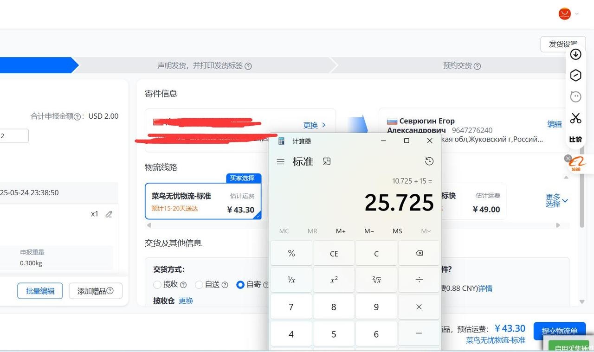Image resolution: width=594 pixels, height=352 pixels.
Task: Click right arrow of logistics horizontal scrollbar
Action: click(x=558, y=225)
